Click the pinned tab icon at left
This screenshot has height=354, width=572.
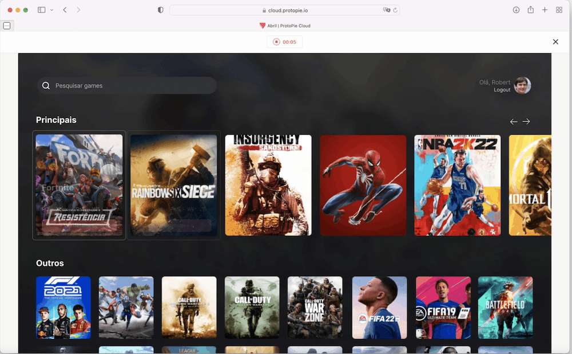(x=6, y=26)
